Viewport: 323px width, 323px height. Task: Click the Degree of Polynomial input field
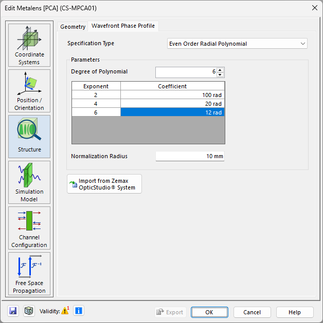pyautogui.click(x=186, y=72)
